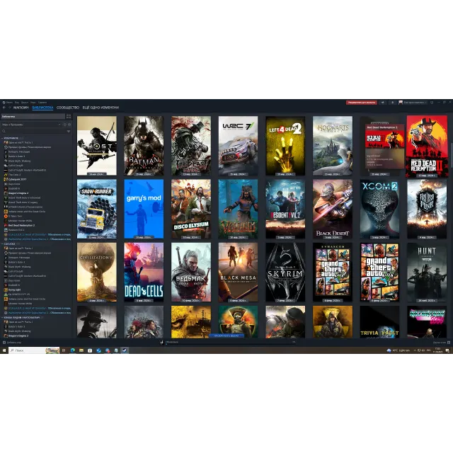Open the Disco Elysium cover
Image resolution: width=453 pixels, height=453 pixels.
(191, 209)
